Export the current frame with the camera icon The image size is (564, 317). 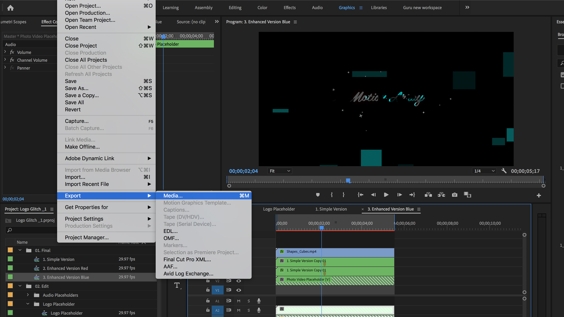coord(454,195)
